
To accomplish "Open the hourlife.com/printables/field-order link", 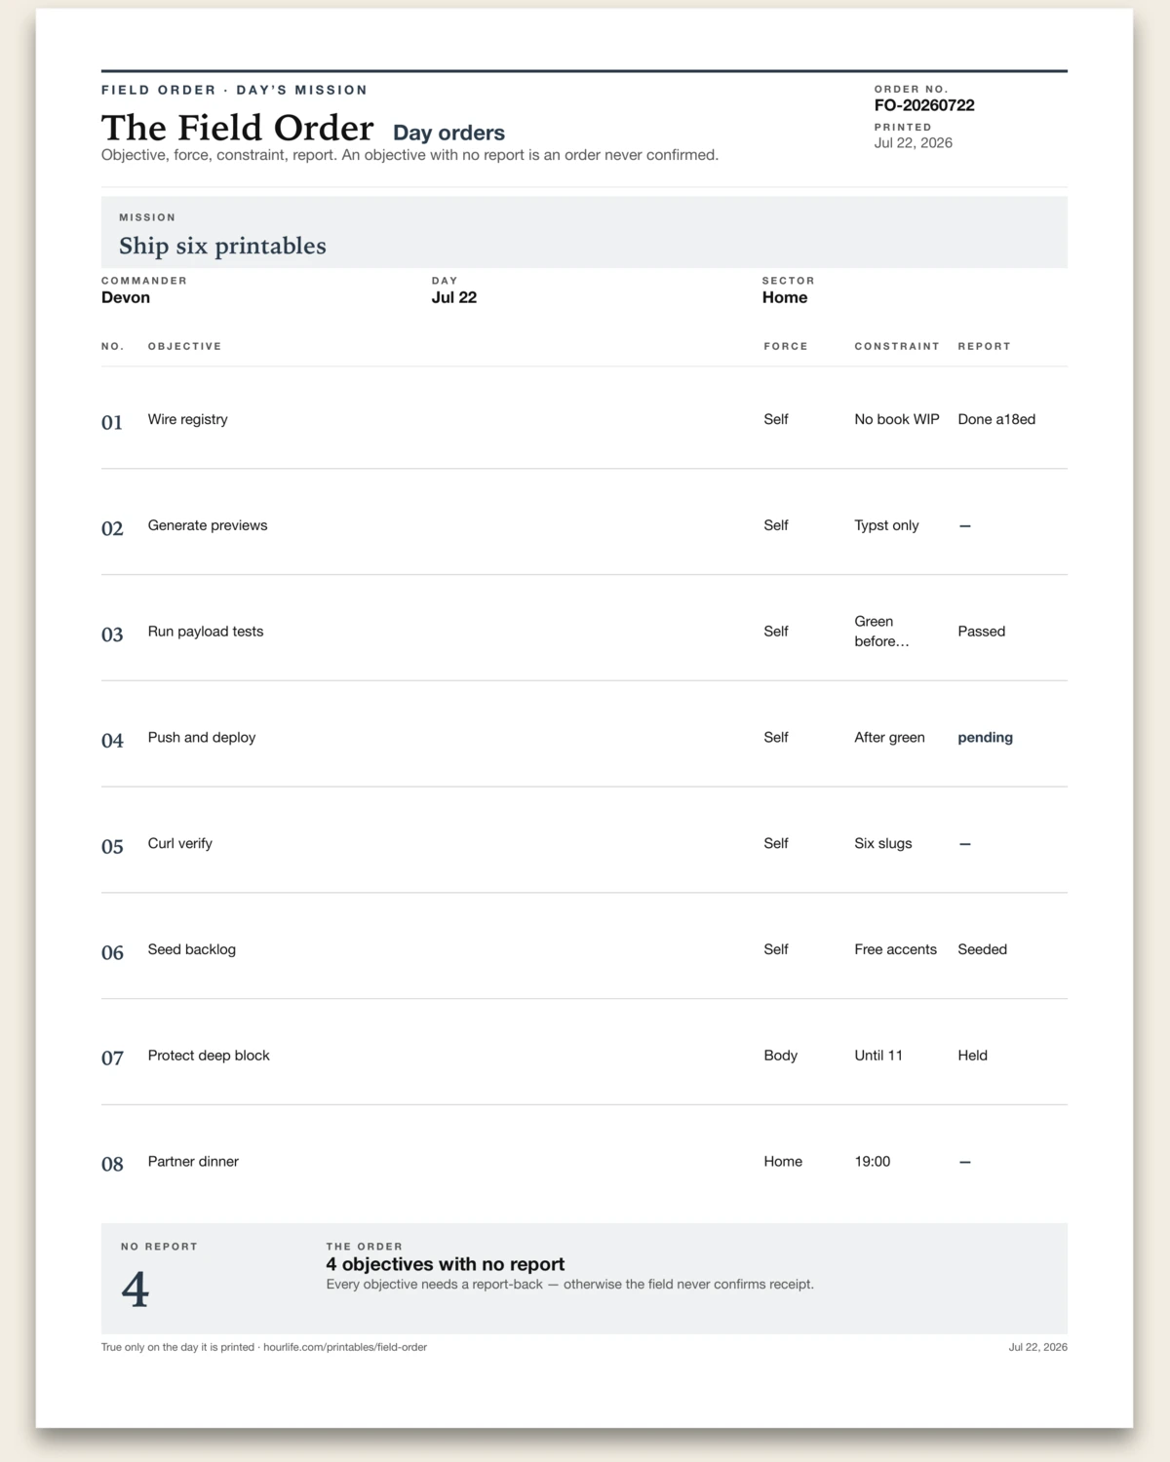I will (x=345, y=1347).
